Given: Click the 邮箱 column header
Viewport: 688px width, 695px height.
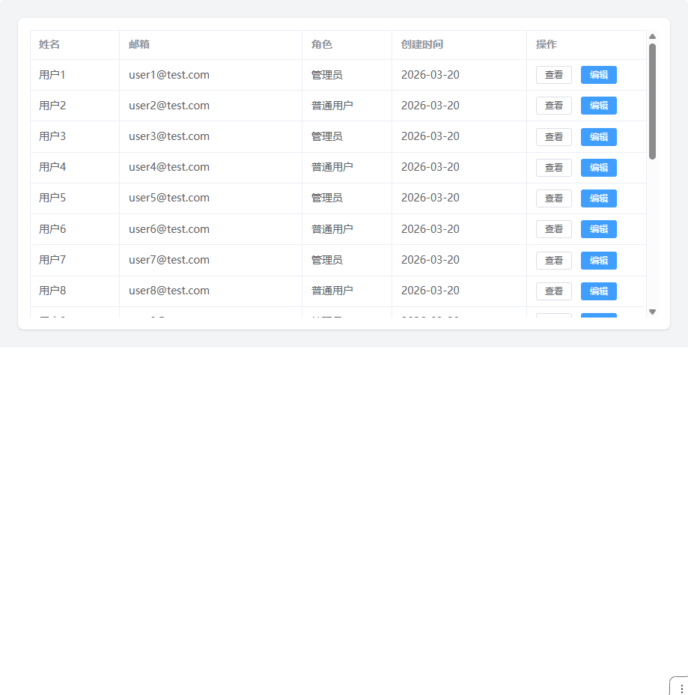Looking at the screenshot, I should pyautogui.click(x=139, y=44).
